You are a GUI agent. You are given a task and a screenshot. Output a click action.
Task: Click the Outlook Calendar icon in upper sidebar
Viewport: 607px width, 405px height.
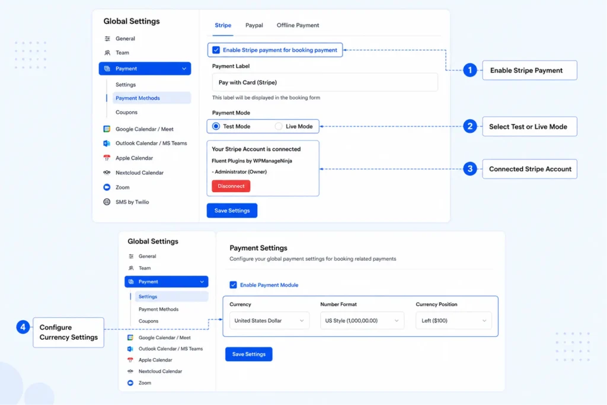107,143
